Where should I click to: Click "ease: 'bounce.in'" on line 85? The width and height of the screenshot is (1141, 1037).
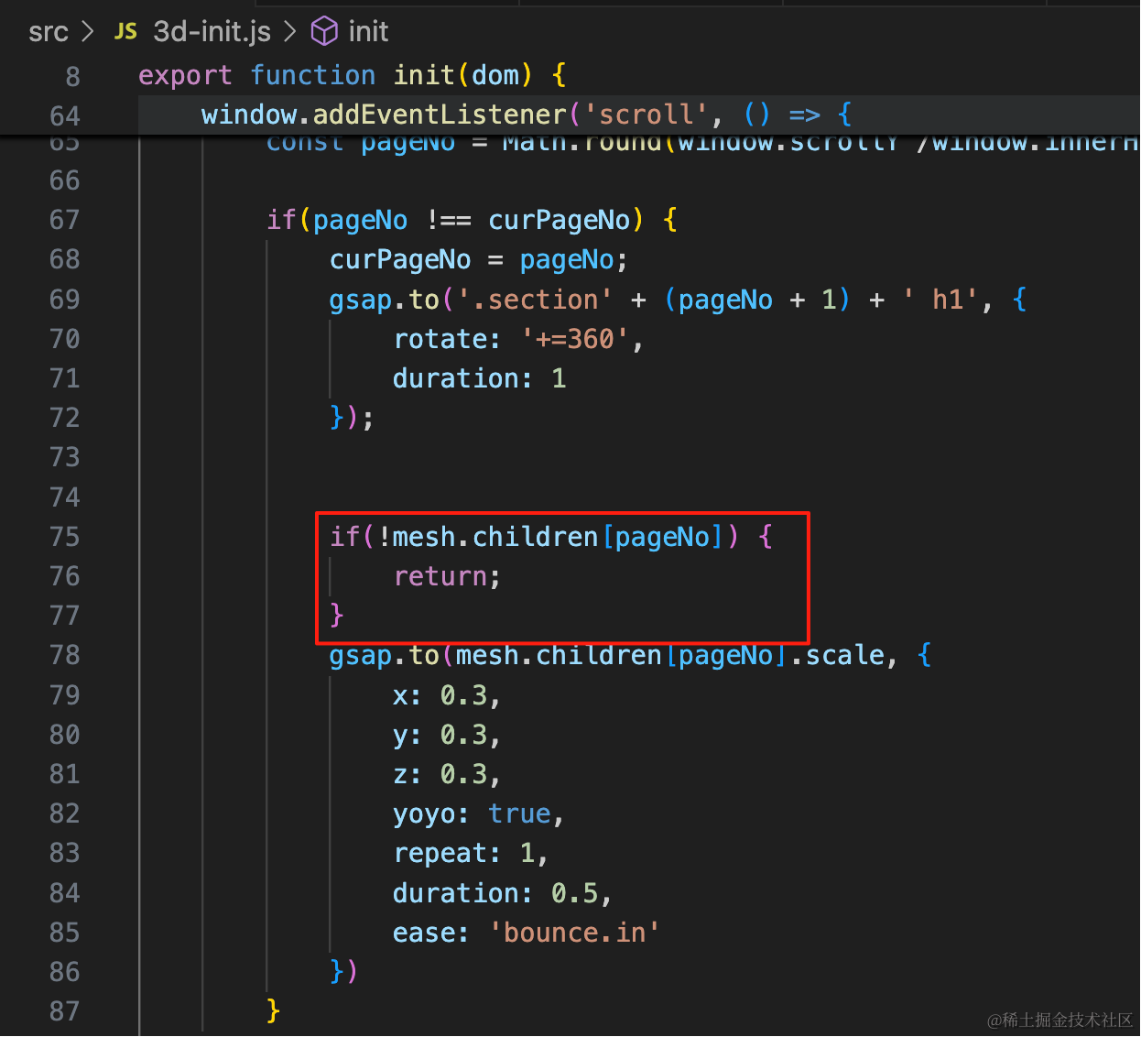coord(527,933)
